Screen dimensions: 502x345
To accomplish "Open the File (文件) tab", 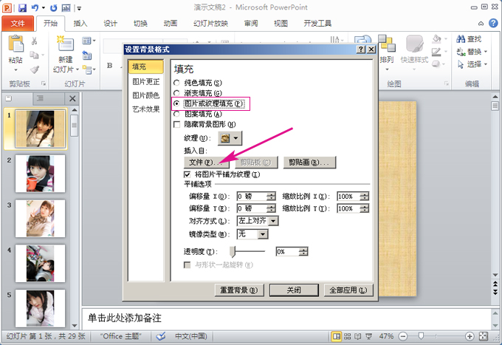I will pyautogui.click(x=18, y=24).
